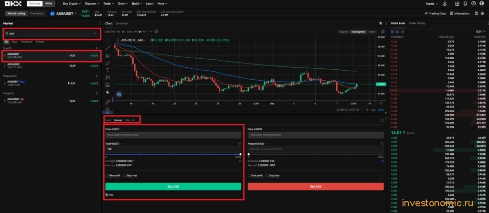Open the Buy Crypto menu

click(x=72, y=4)
